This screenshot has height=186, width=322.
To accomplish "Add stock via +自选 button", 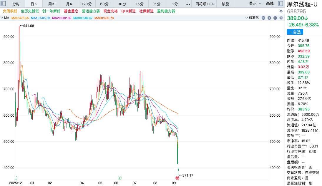I will pos(295,32).
